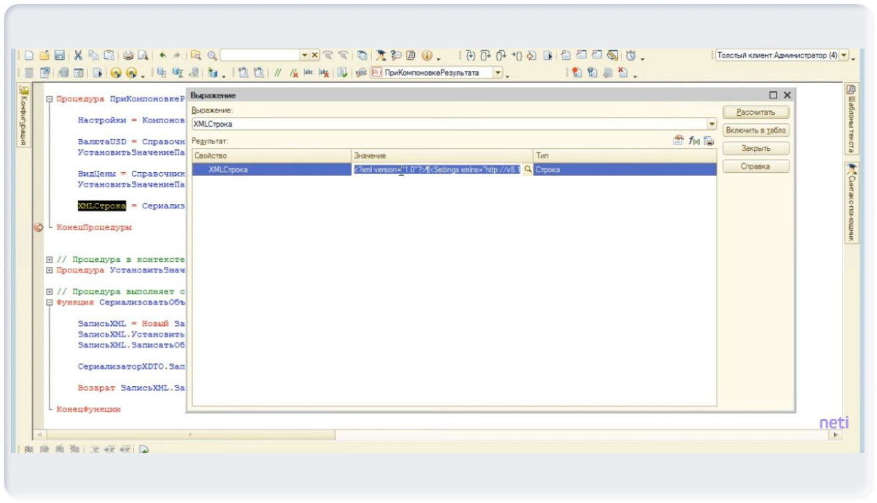Click the magnifier icon in Значение cell
The width and height of the screenshot is (877, 503).
[527, 170]
